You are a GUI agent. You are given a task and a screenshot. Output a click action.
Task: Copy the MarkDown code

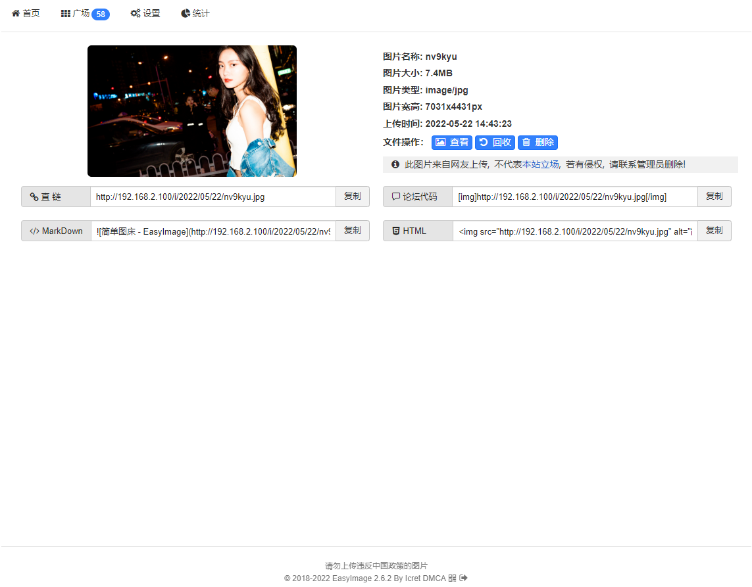352,231
